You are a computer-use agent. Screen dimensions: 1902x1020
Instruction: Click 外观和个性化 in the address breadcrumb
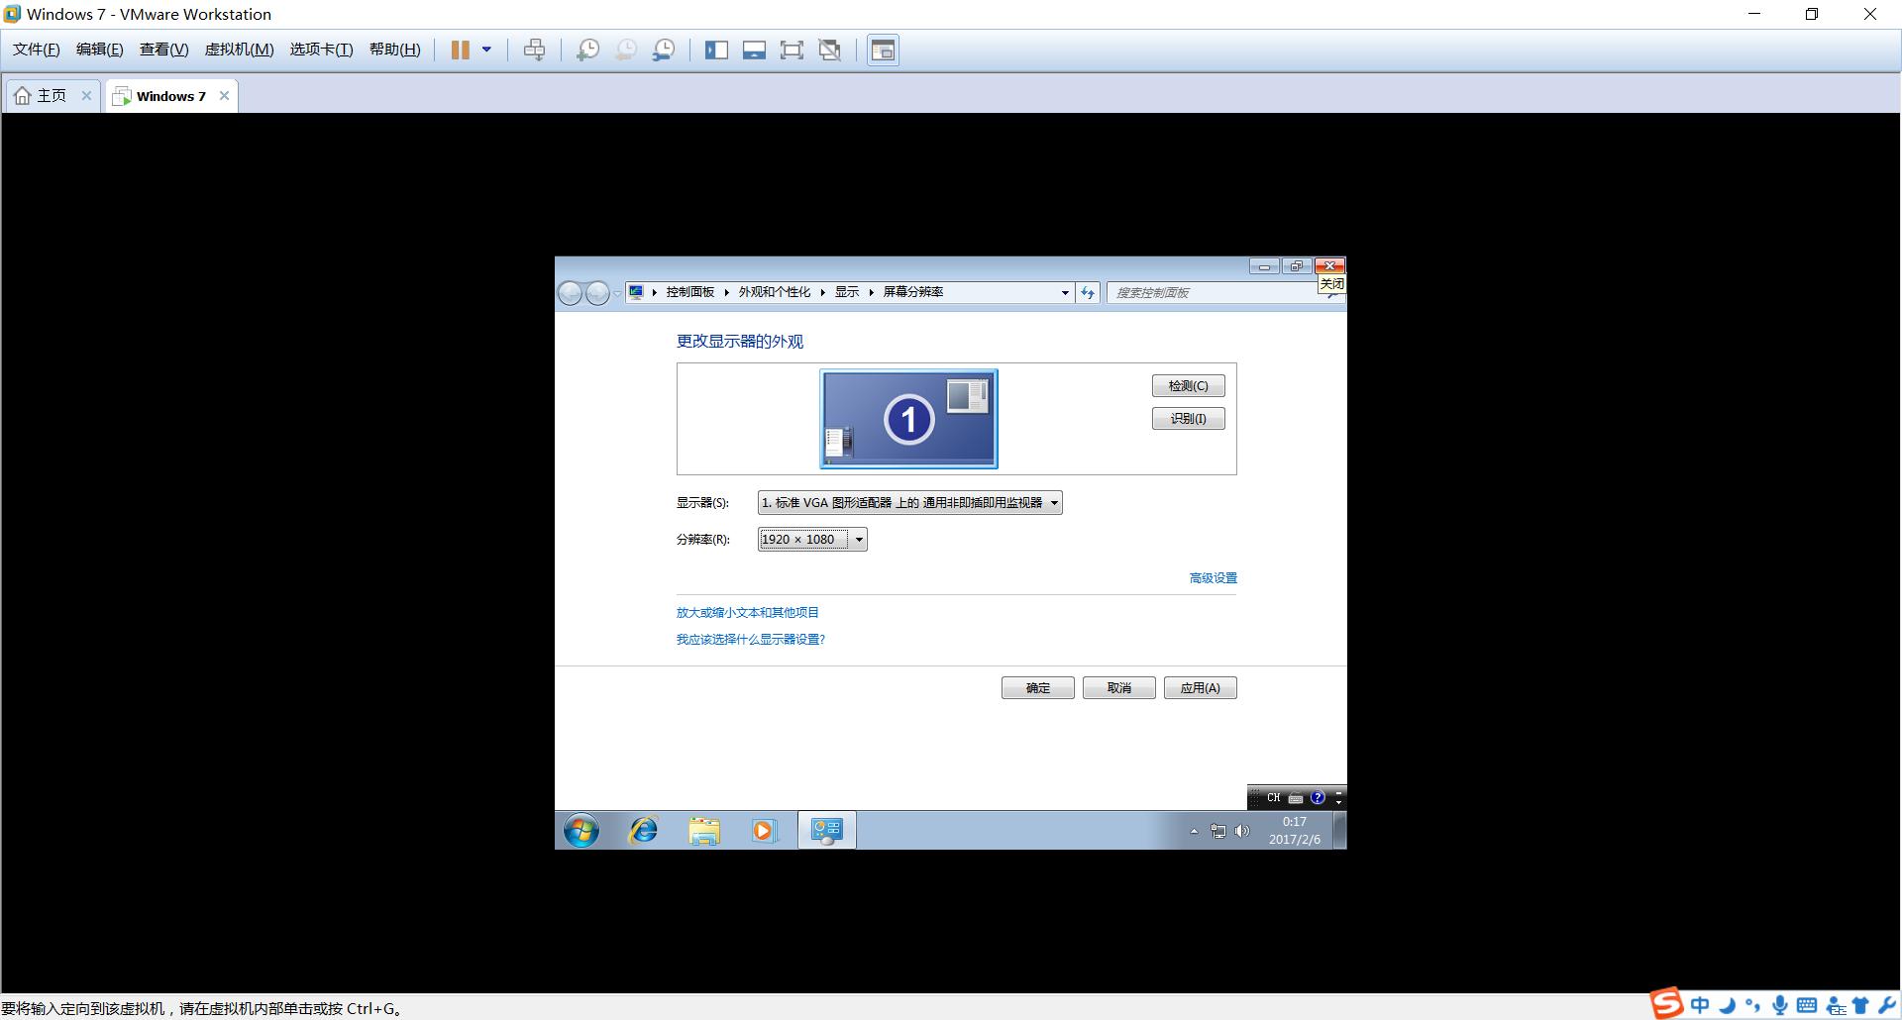tap(774, 292)
